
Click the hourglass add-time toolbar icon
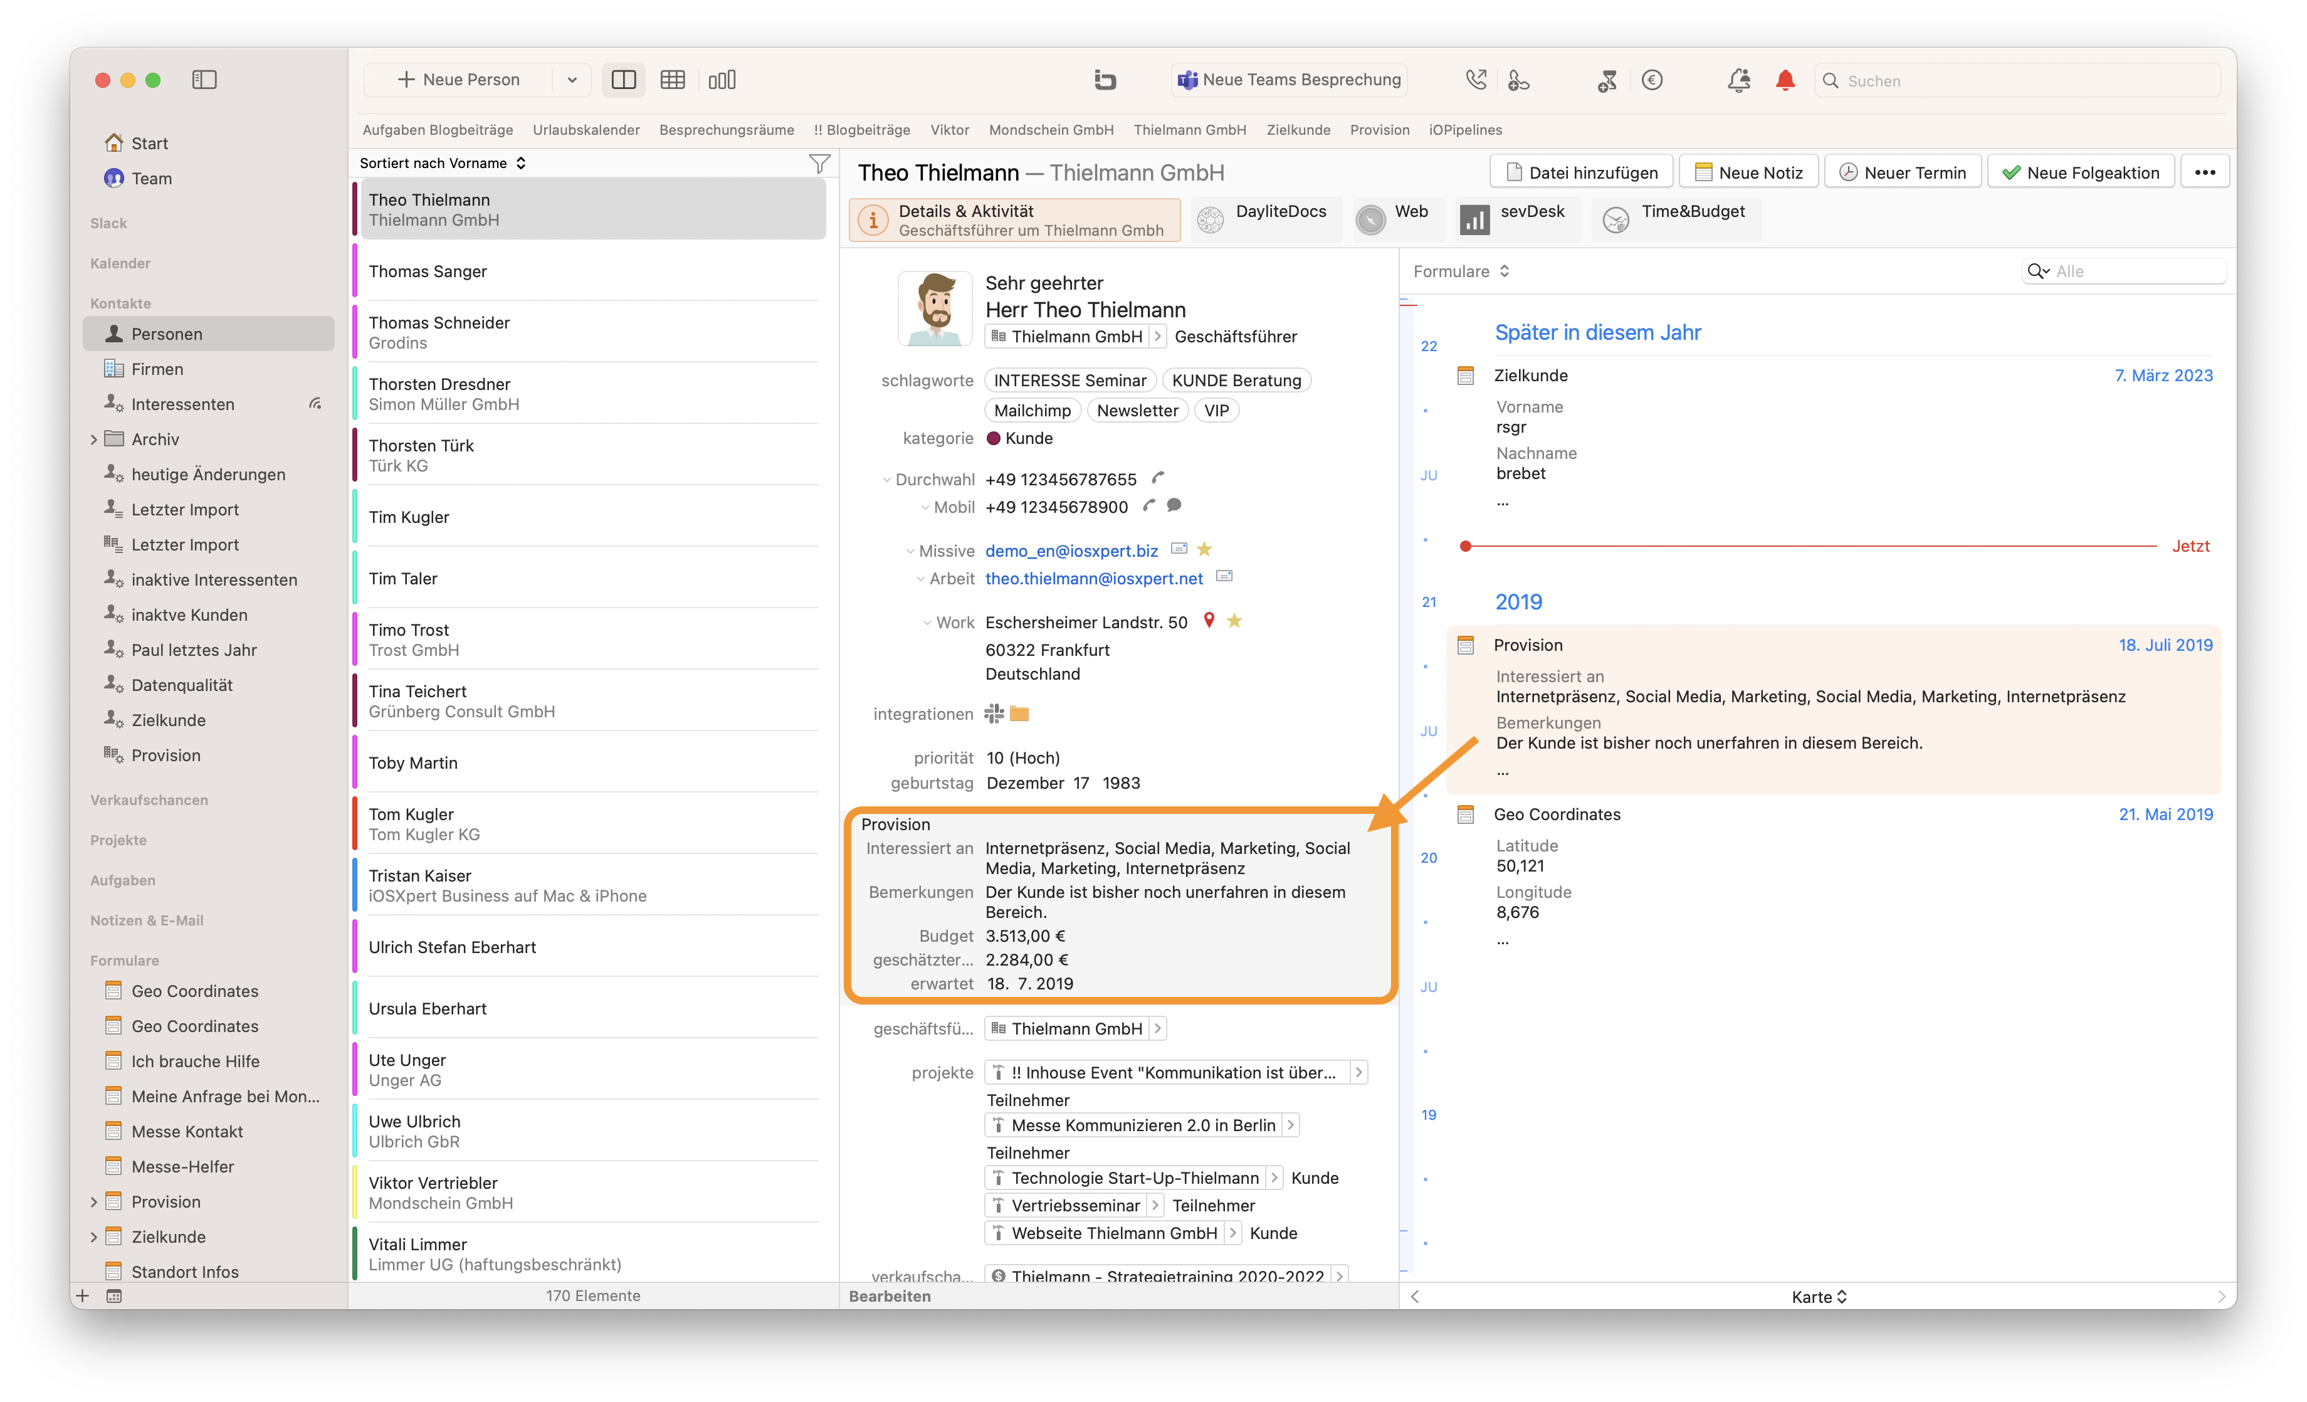coord(1607,80)
